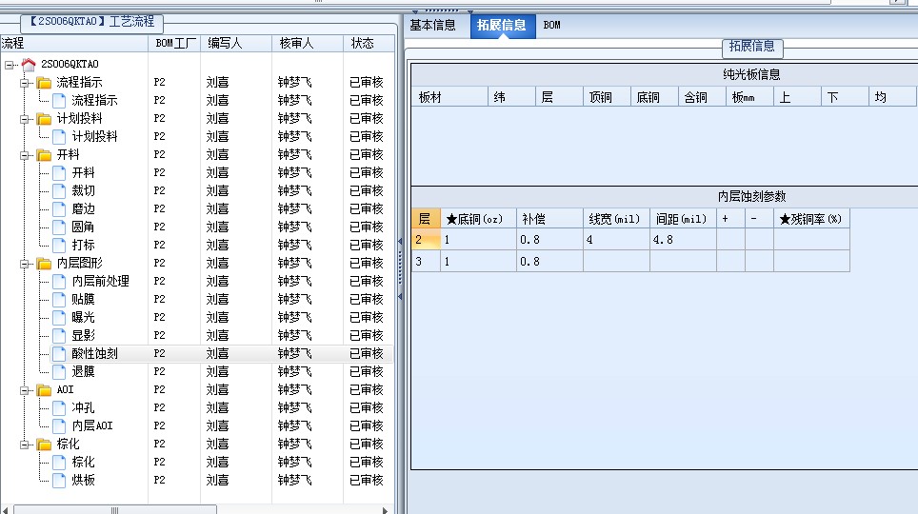Click the 状态 column header

pos(369,44)
